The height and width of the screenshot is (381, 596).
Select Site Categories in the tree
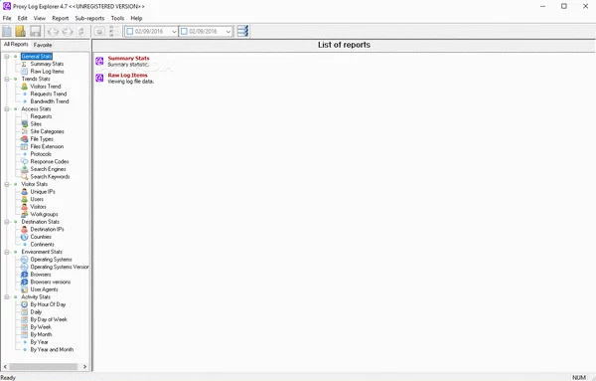point(47,131)
